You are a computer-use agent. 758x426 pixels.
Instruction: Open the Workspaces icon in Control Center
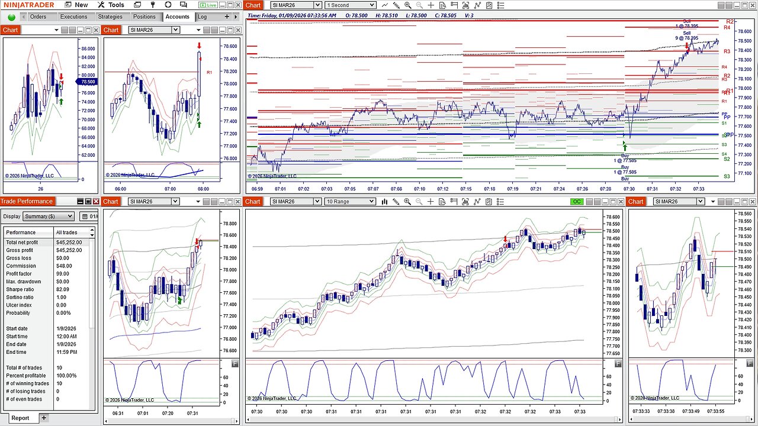click(137, 5)
